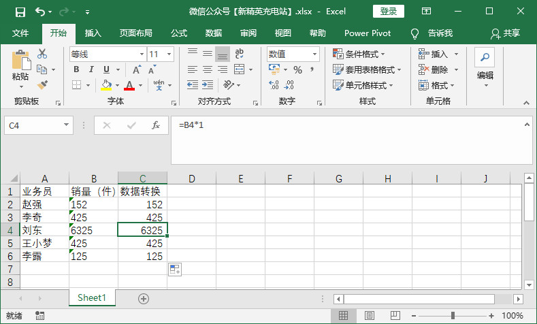Viewport: 537px width, 324px height.
Task: Open 套用表格格式 table format menu
Action: (367, 70)
